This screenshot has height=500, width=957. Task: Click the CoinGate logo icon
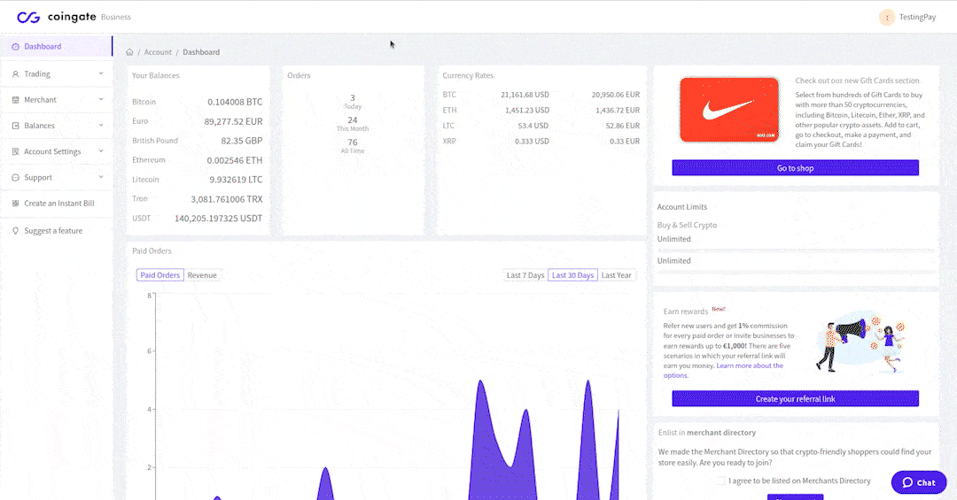[28, 17]
